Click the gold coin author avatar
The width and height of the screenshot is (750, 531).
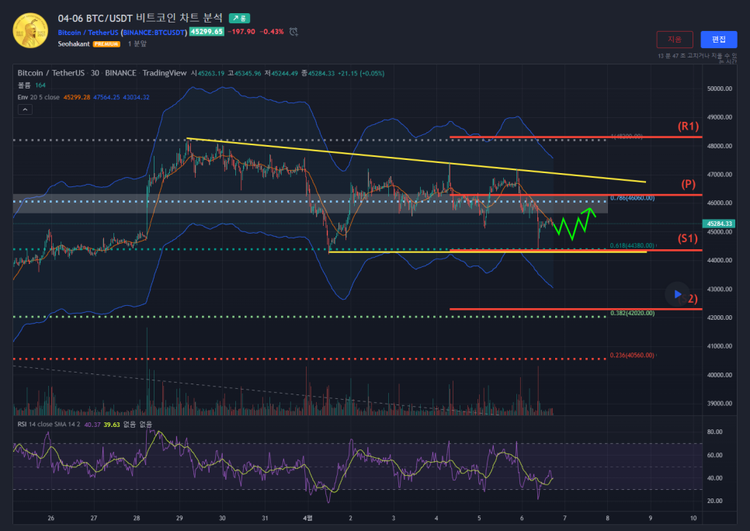pos(30,29)
